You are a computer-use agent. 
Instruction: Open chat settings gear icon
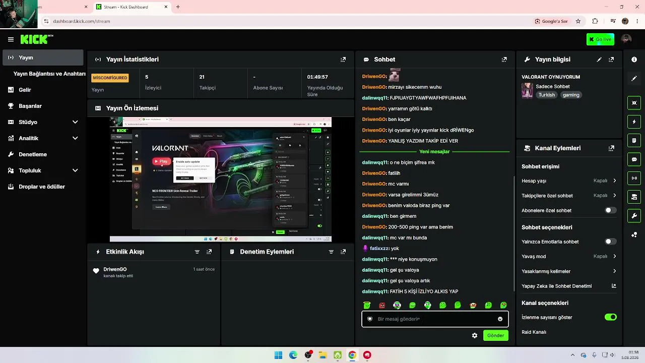click(474, 335)
